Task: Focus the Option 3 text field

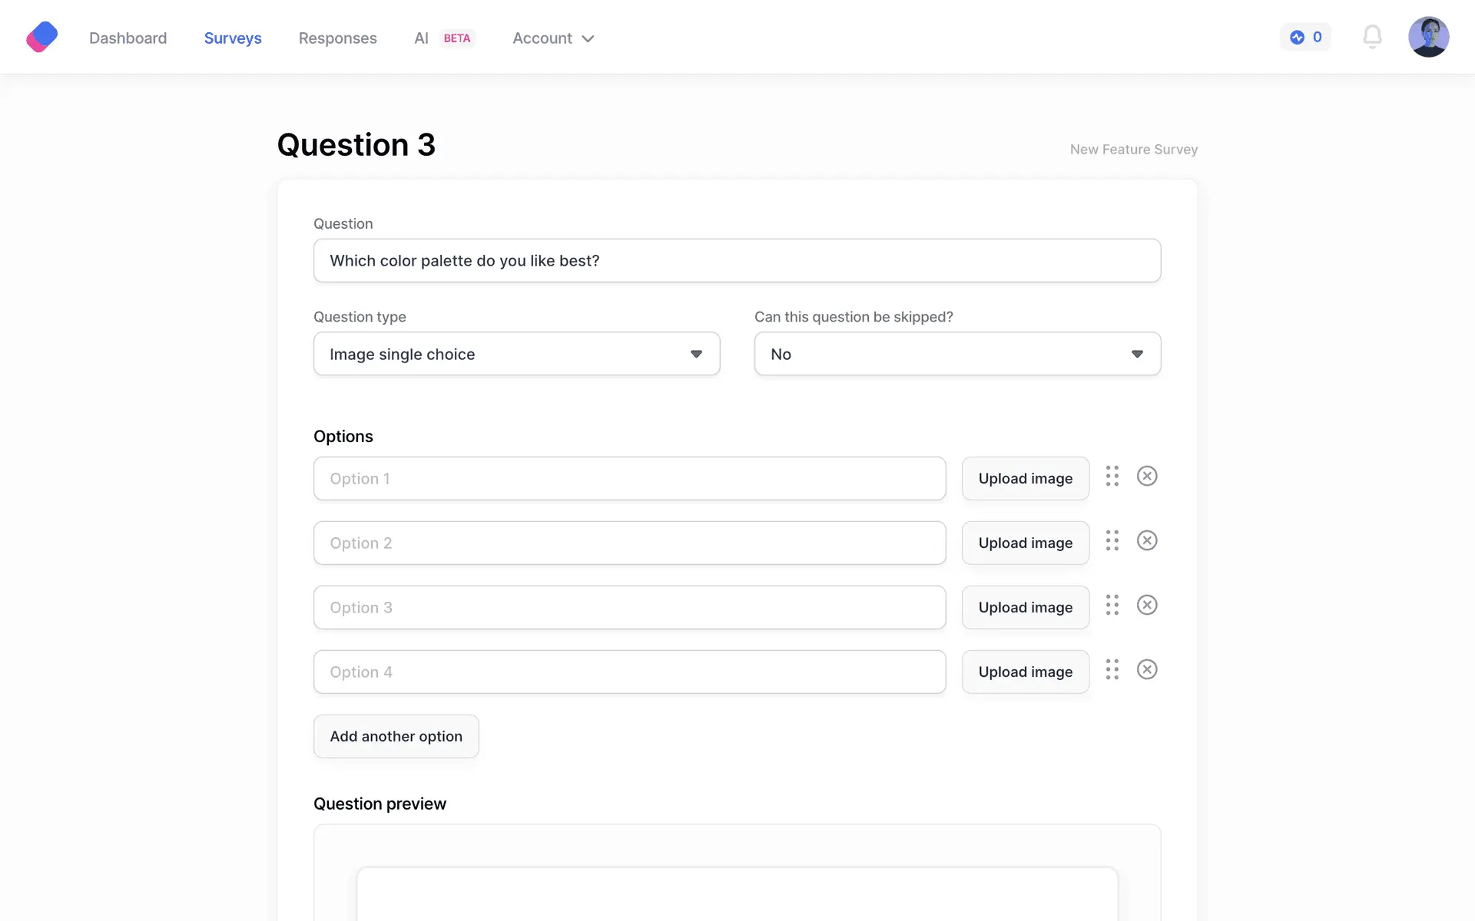Action: point(628,608)
